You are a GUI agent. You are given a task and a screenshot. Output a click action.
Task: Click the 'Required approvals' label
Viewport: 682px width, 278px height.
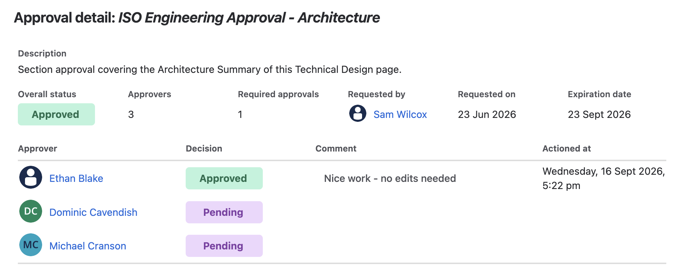[x=278, y=94]
